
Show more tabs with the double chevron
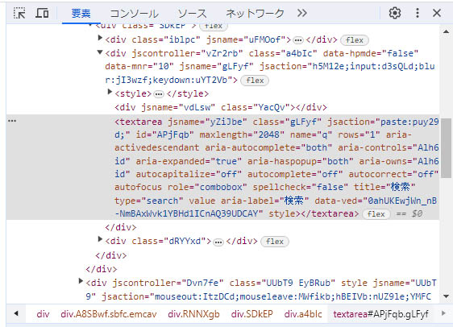coord(302,13)
